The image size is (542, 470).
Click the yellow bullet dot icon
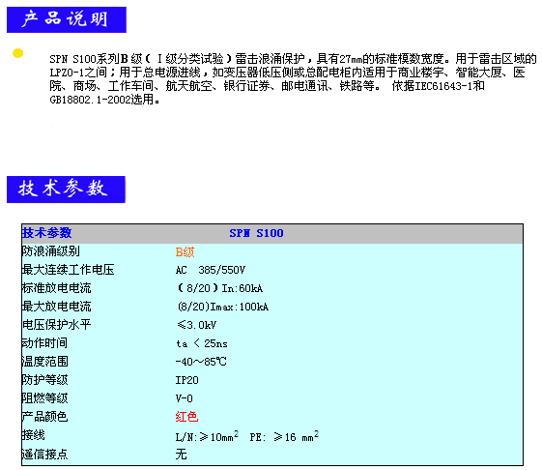click(18, 53)
